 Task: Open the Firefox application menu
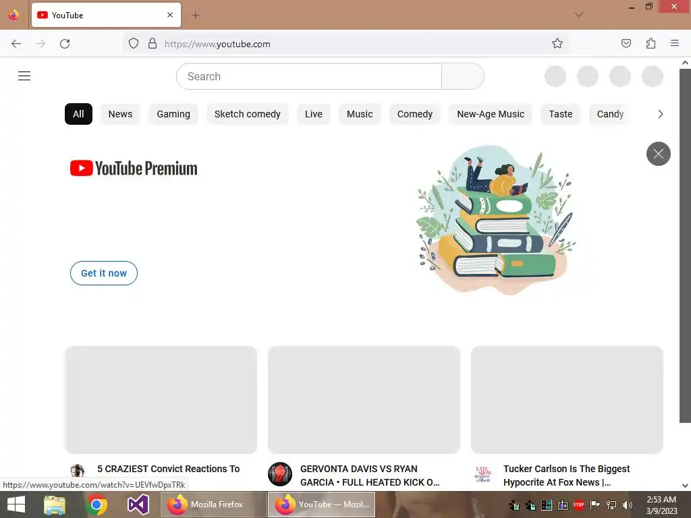coord(675,44)
